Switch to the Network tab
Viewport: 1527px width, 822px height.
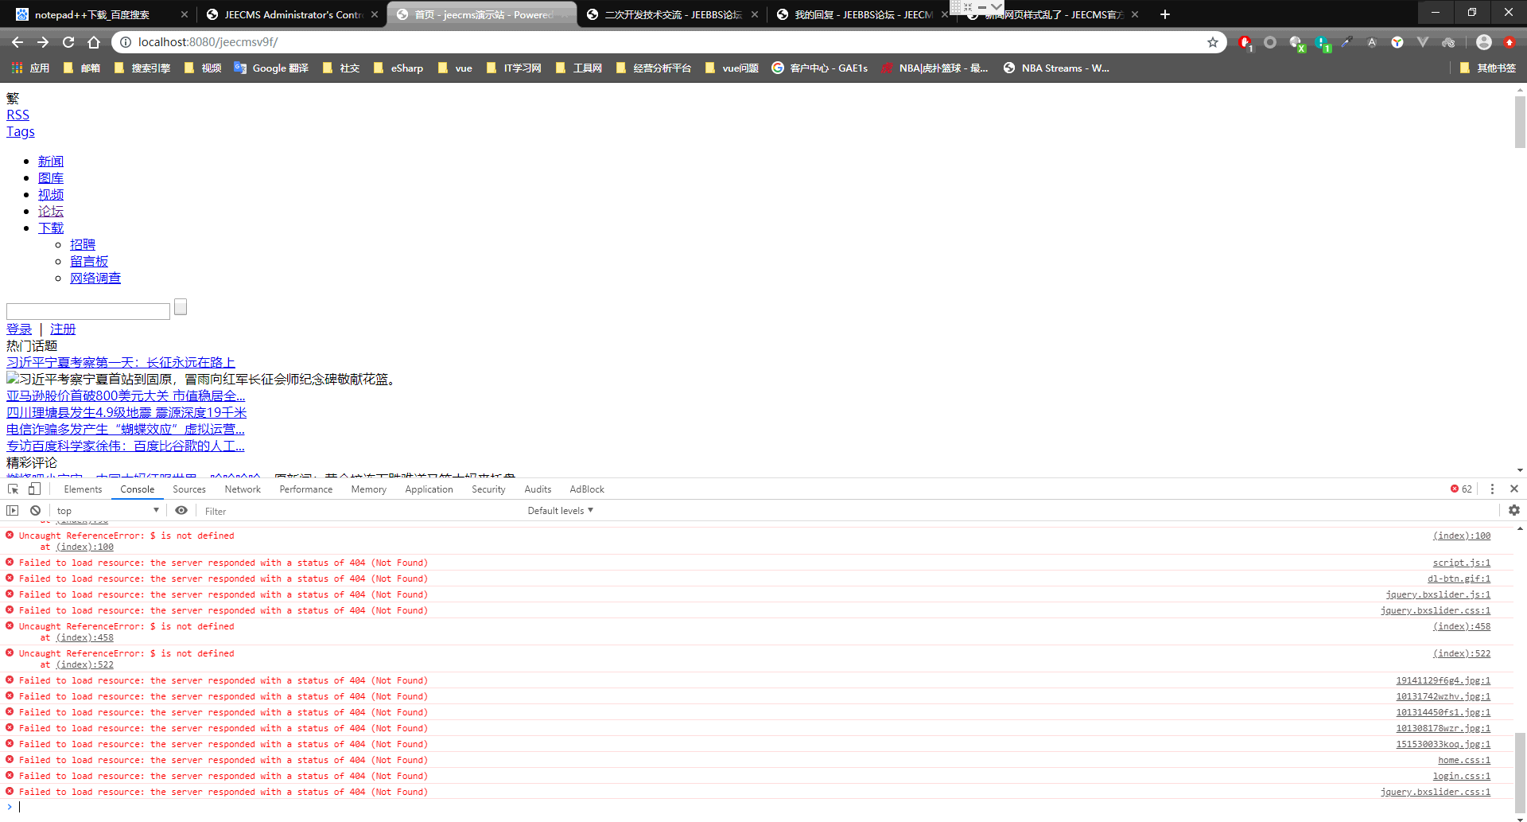[243, 489]
